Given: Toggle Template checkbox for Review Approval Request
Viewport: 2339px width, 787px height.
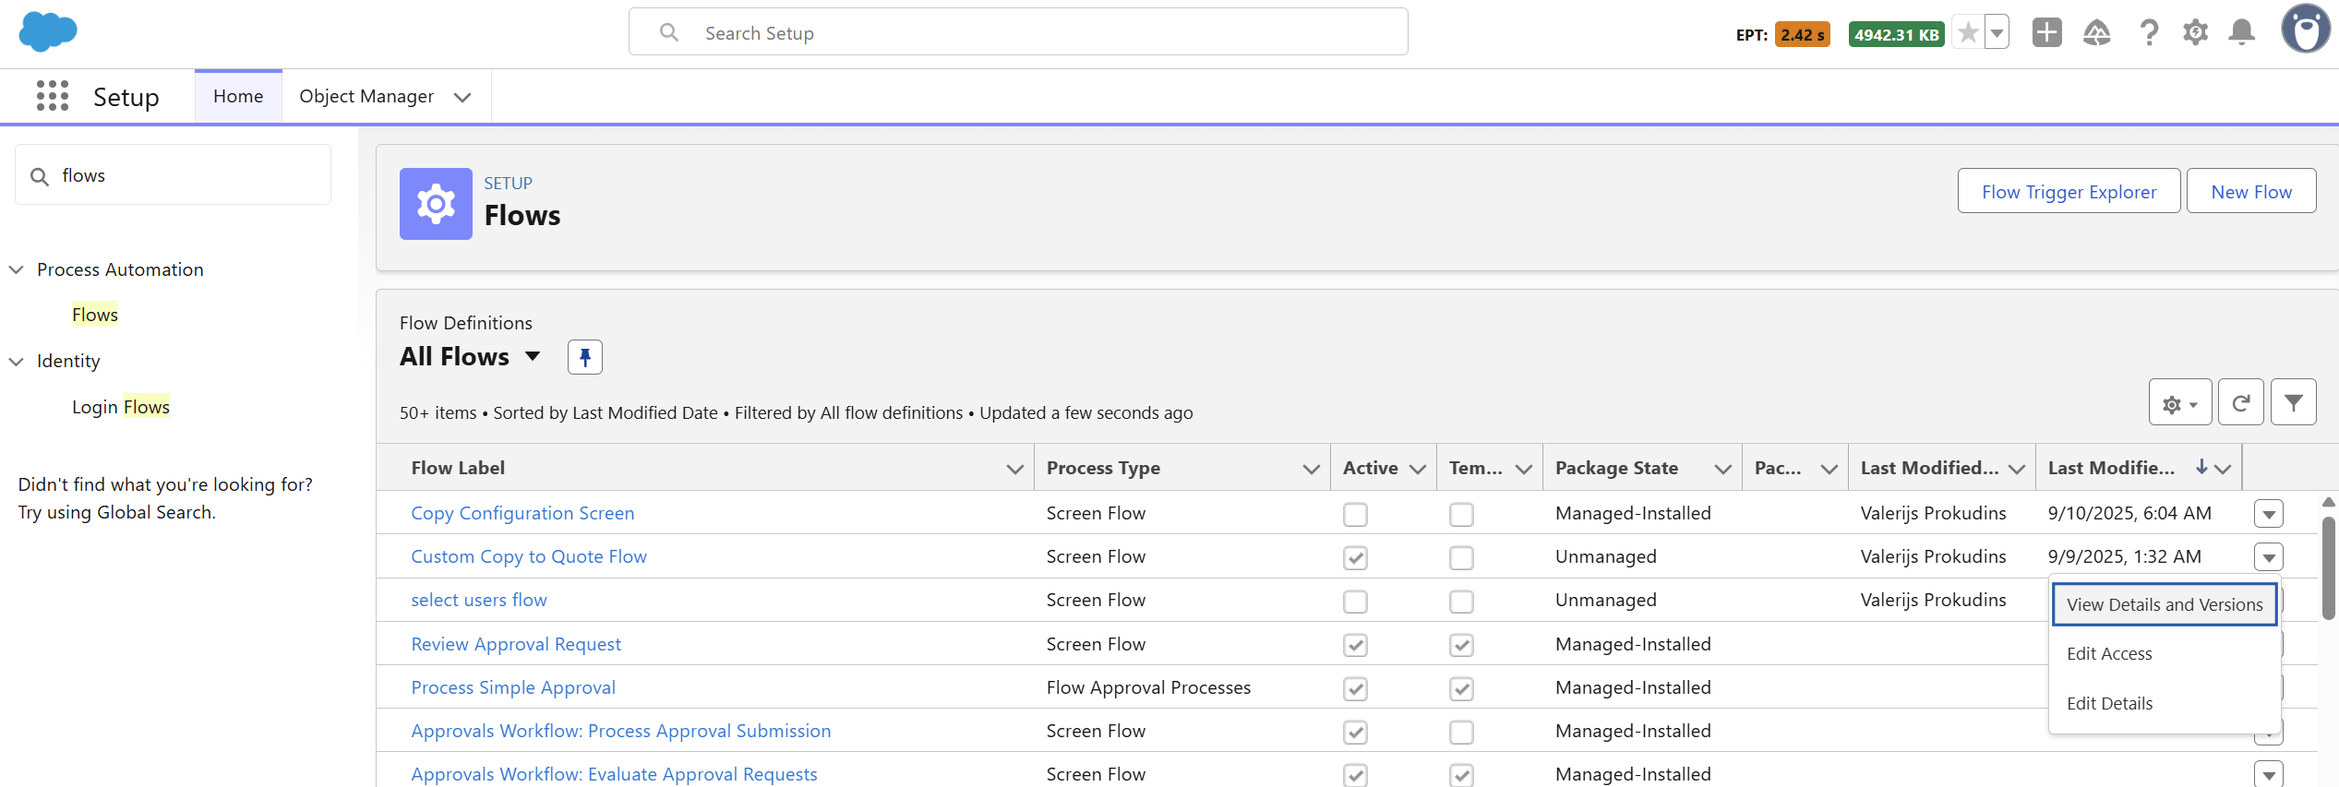Looking at the screenshot, I should tap(1461, 645).
